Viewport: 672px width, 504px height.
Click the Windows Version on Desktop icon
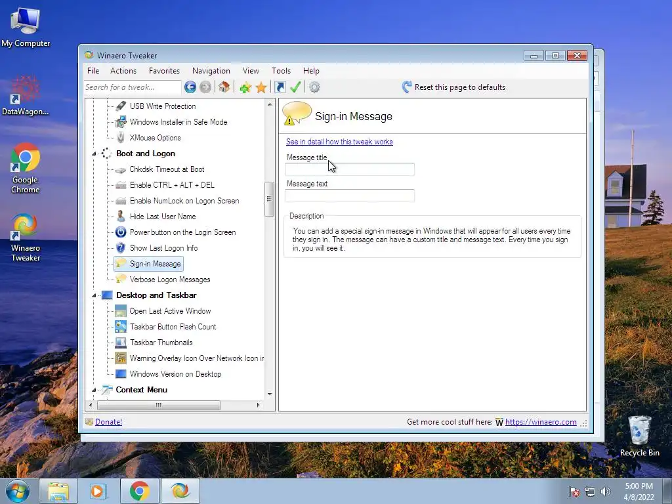pyautogui.click(x=121, y=374)
